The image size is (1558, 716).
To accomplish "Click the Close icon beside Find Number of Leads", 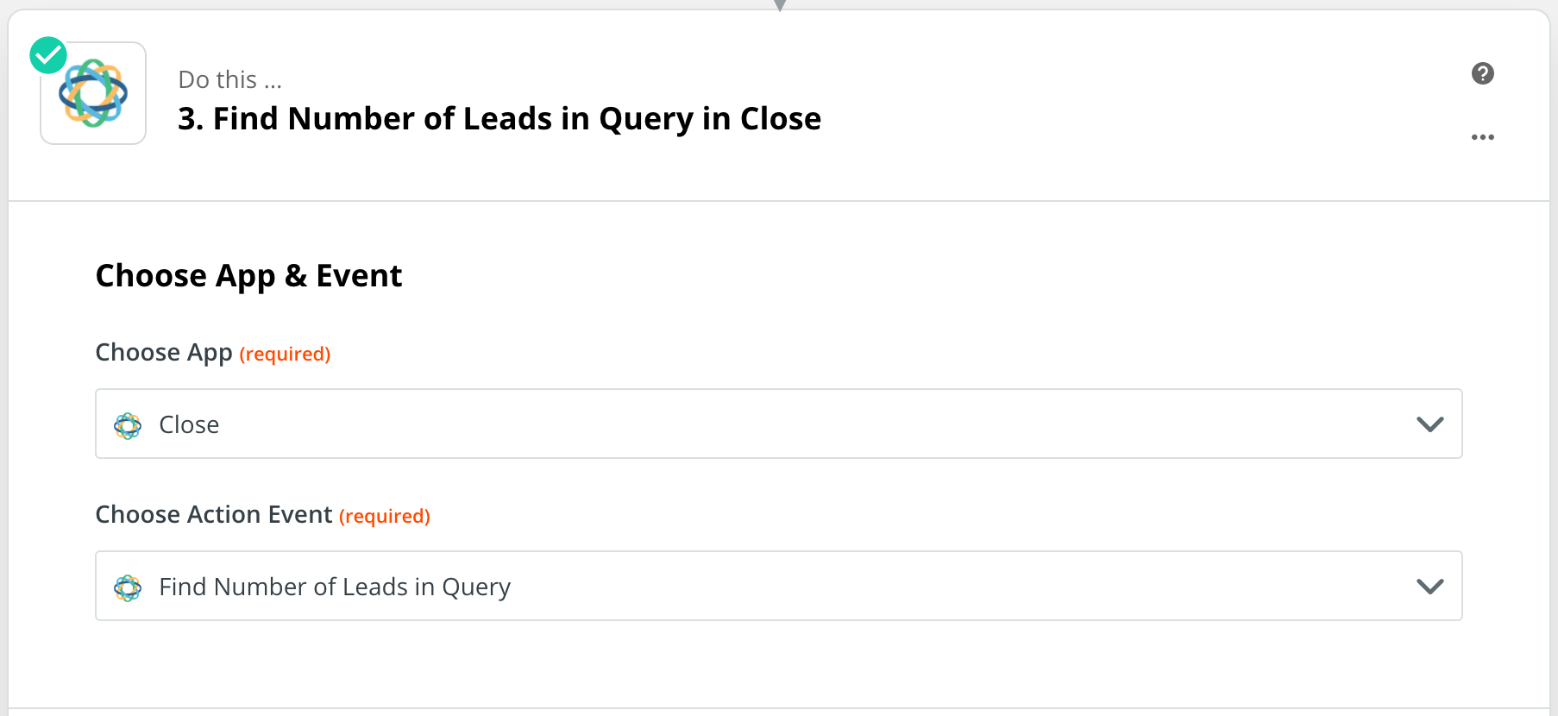I will [x=128, y=587].
